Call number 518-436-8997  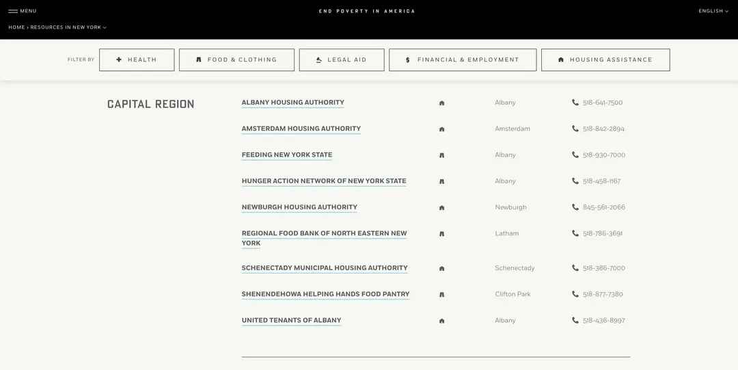click(604, 320)
